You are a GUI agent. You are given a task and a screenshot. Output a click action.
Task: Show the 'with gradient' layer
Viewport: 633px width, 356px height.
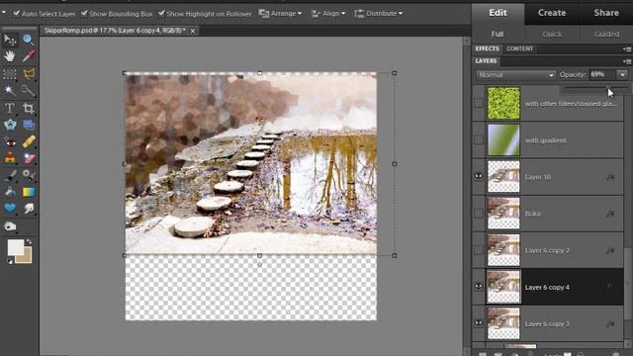point(479,139)
